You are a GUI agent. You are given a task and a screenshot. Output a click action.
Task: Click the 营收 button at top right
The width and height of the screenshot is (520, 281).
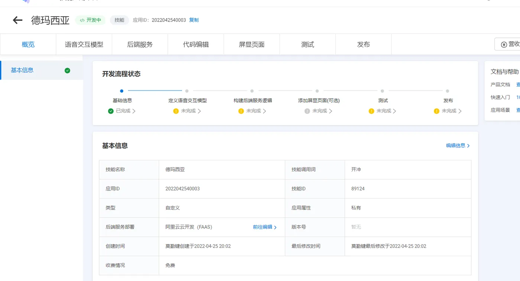(507, 44)
